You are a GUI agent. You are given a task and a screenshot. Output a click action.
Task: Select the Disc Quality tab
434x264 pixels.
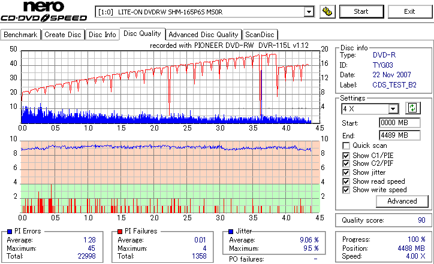click(x=142, y=34)
